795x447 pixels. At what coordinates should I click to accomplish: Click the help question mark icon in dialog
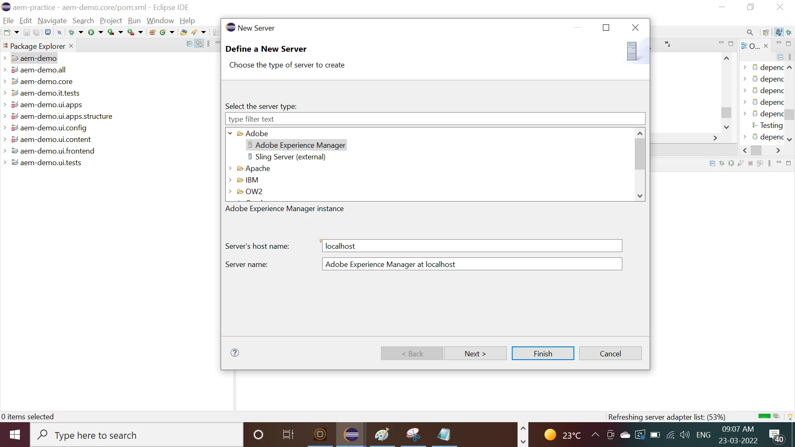[235, 353]
